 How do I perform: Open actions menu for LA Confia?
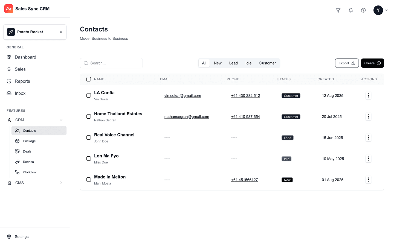368,96
